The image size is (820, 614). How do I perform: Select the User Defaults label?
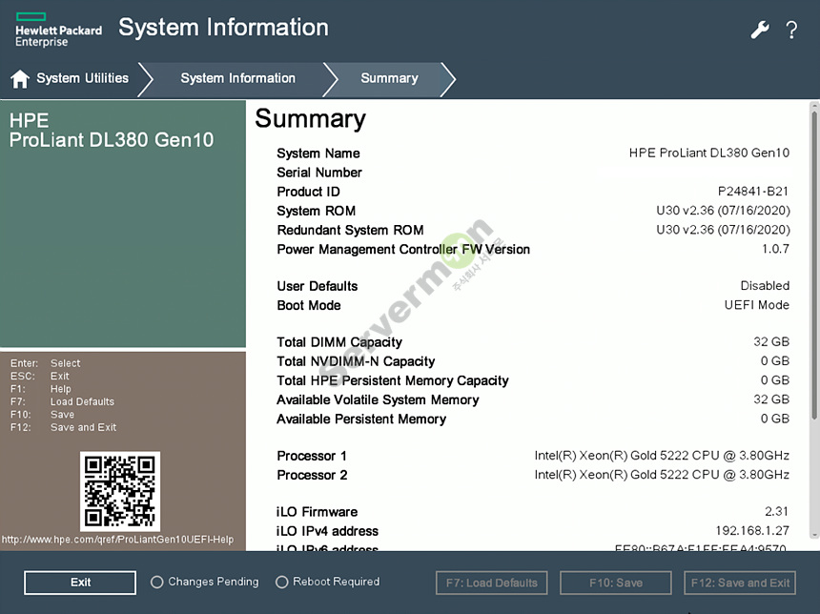(x=317, y=286)
